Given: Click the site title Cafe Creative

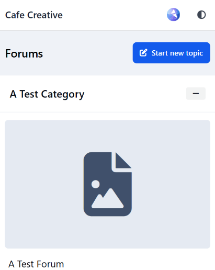Looking at the screenshot, I should 34,15.
